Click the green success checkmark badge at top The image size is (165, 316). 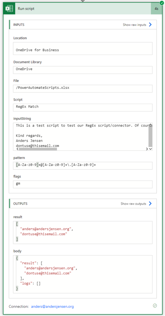pyautogui.click(x=161, y=3)
